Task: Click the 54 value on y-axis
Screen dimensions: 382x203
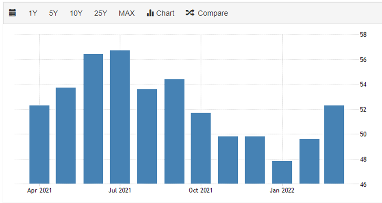Action: tap(363, 85)
